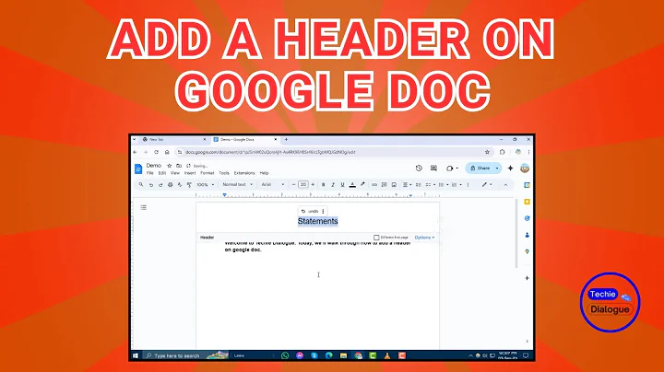Bookmark this page with the star
The image size is (664, 372).
[487, 152]
